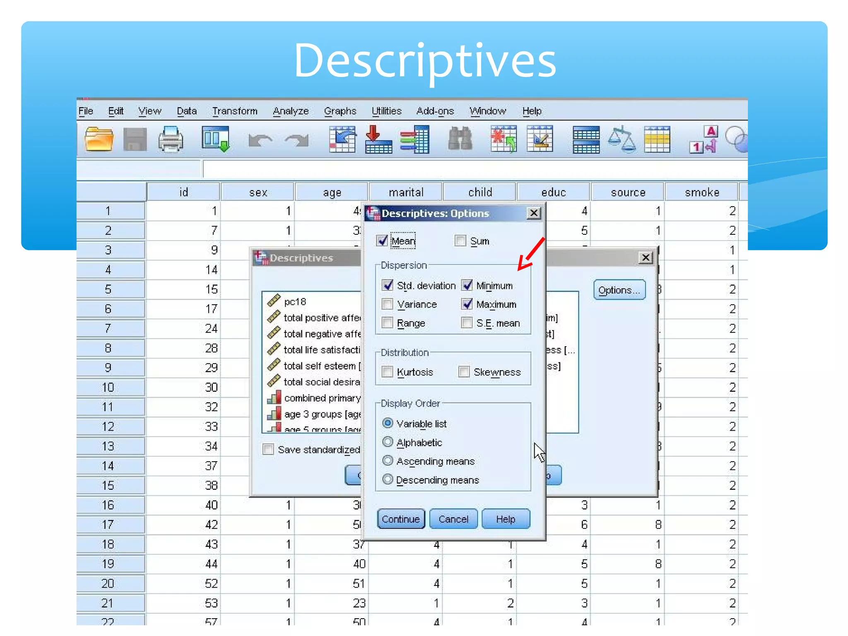Viewport: 848px width, 636px height.
Task: Click Go to case icon
Action: tap(342, 140)
